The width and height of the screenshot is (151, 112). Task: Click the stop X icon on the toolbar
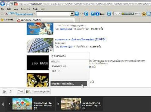pyautogui.click(x=2, y=14)
